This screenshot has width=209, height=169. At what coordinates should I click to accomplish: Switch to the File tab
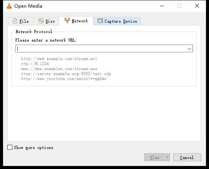(21, 21)
